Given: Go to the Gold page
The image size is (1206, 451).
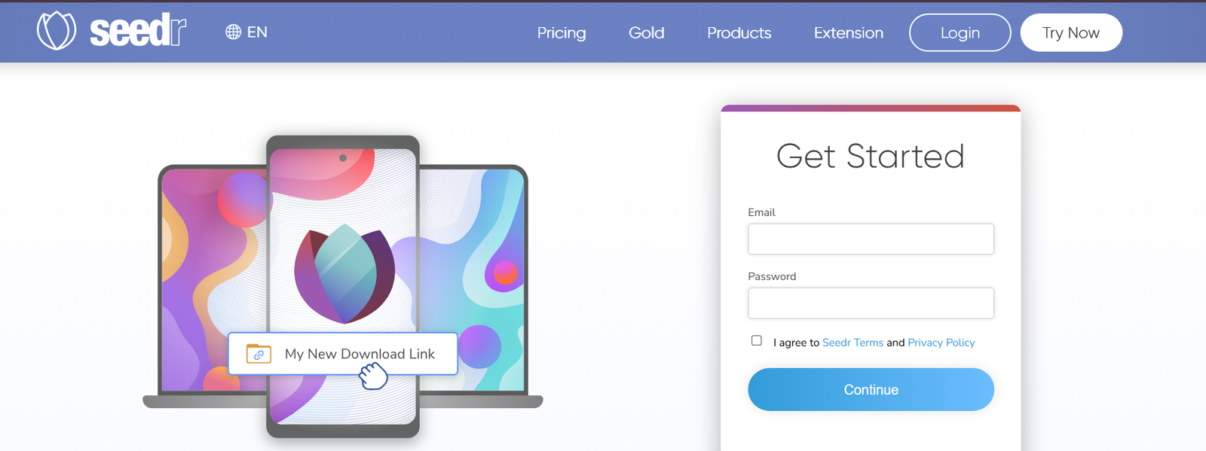Looking at the screenshot, I should [x=647, y=33].
